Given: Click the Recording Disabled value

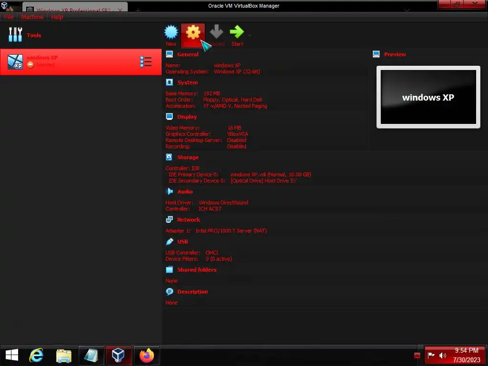Looking at the screenshot, I should (236, 146).
